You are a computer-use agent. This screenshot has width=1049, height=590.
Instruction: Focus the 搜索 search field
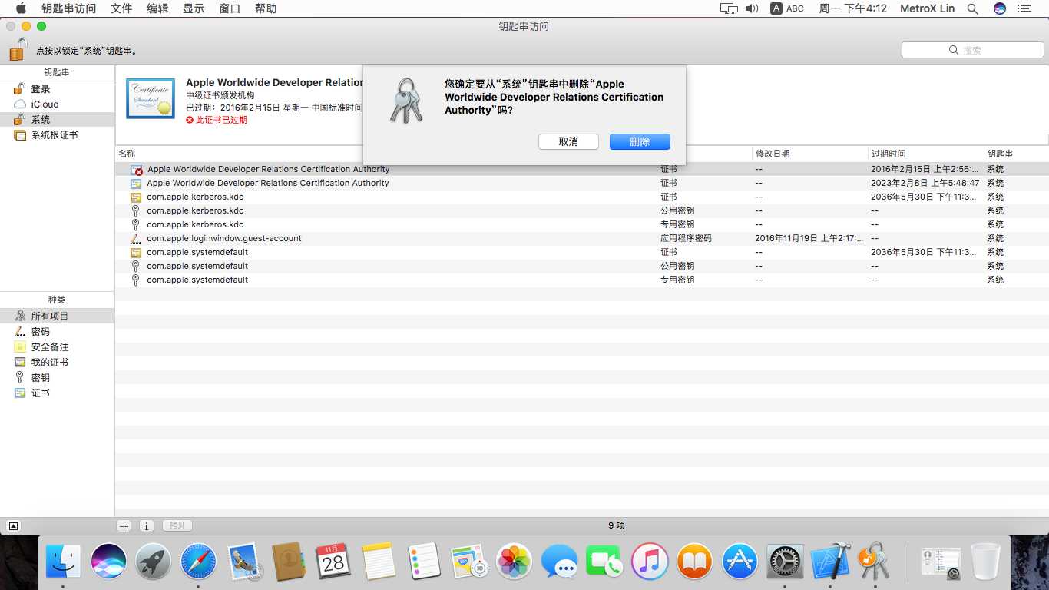(x=972, y=50)
